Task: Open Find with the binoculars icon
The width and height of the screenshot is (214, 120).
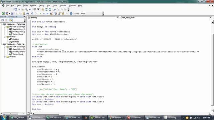Action: [27, 13]
